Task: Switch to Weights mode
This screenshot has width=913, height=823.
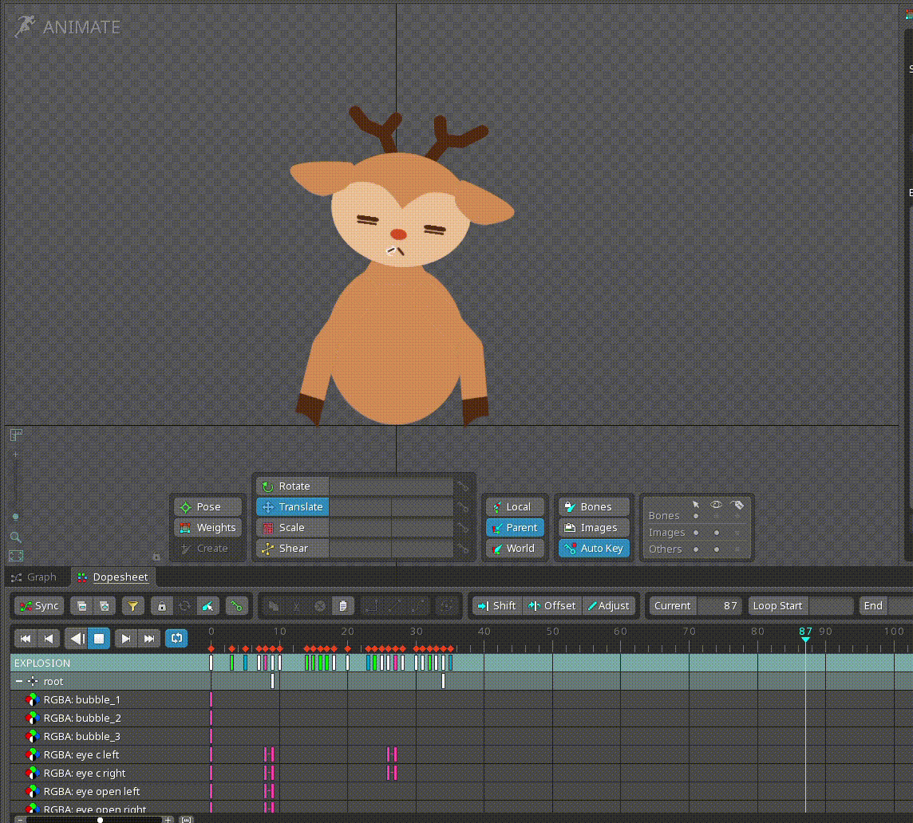Action: click(x=207, y=527)
